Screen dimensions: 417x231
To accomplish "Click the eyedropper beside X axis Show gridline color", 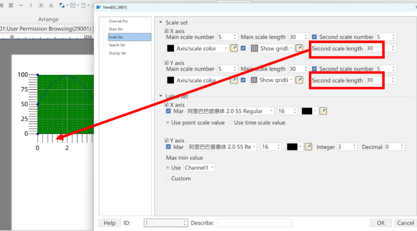I will pos(300,48).
